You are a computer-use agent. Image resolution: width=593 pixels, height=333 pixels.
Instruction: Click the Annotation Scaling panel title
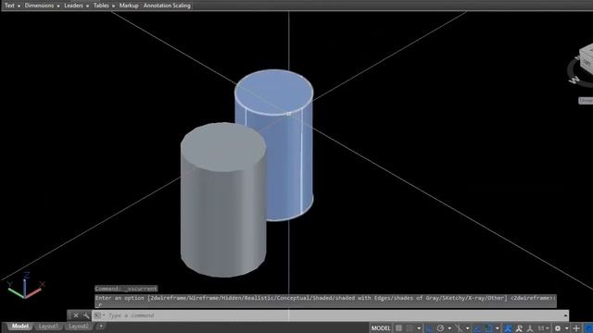coord(167,6)
